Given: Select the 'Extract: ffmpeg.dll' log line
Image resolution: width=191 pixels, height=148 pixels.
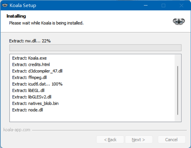Looking at the screenshot, I should 29,78.
